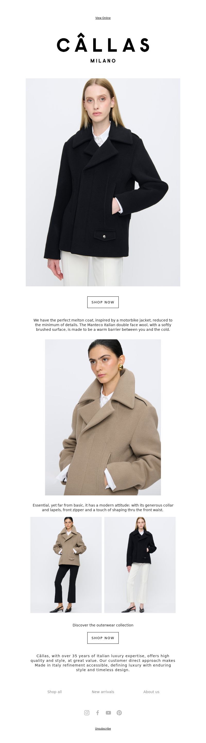This screenshot has height=743, width=206.
Task: Open the YouTube social icon
Action: [108, 713]
